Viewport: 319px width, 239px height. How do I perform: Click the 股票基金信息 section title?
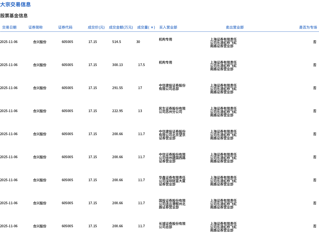[x=14, y=16]
